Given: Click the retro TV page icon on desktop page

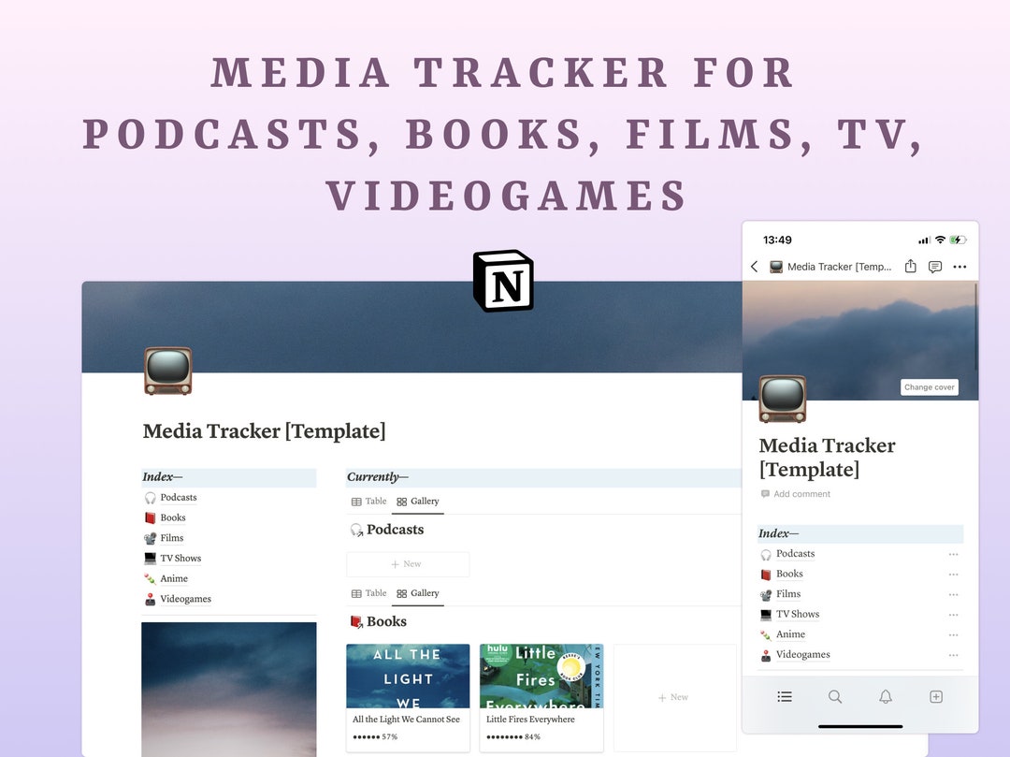Looking at the screenshot, I should (168, 371).
